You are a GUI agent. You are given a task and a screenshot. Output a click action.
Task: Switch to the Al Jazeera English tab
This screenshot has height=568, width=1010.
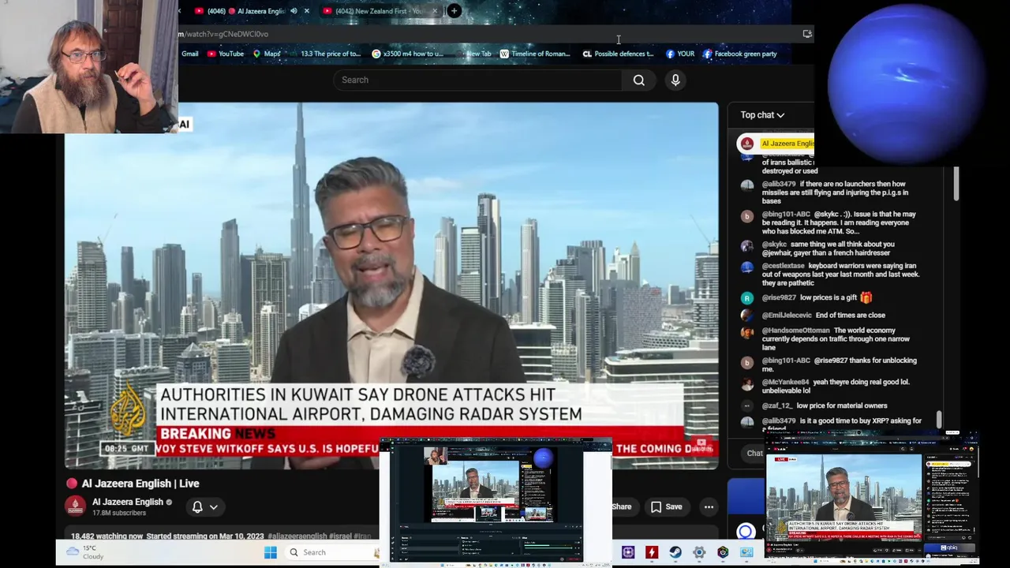(x=246, y=11)
